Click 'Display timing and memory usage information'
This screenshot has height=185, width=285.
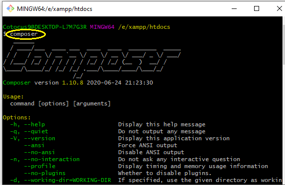click(x=193, y=166)
